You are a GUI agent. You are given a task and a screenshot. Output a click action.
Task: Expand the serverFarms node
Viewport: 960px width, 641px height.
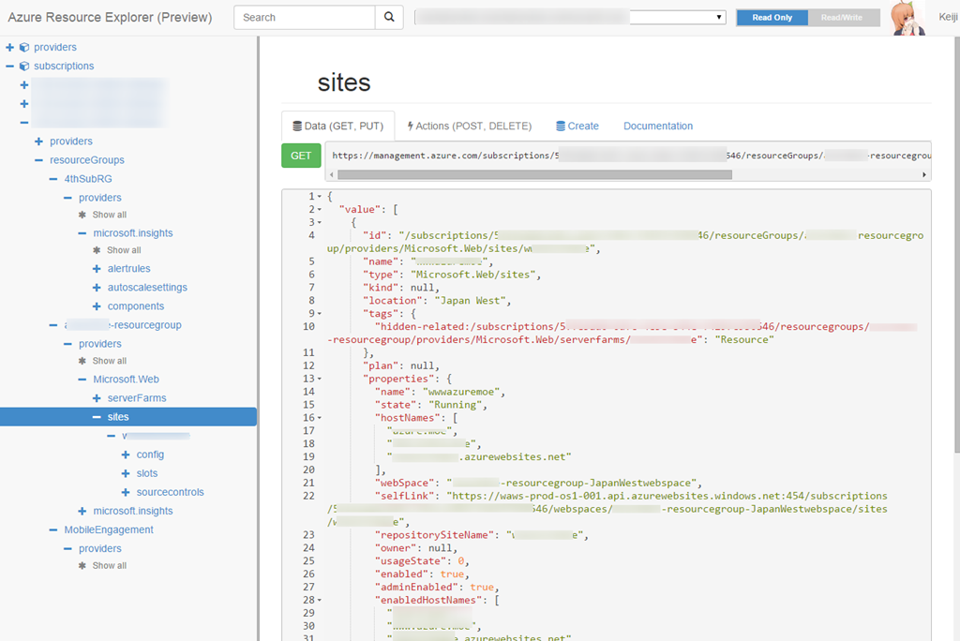[97, 398]
